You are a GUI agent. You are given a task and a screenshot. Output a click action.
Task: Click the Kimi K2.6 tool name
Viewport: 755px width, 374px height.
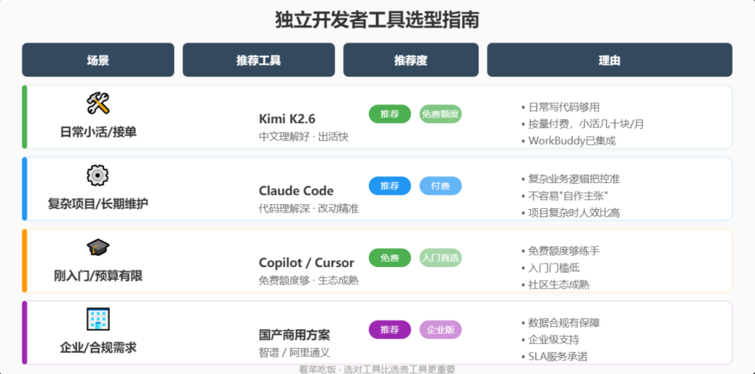click(x=287, y=119)
